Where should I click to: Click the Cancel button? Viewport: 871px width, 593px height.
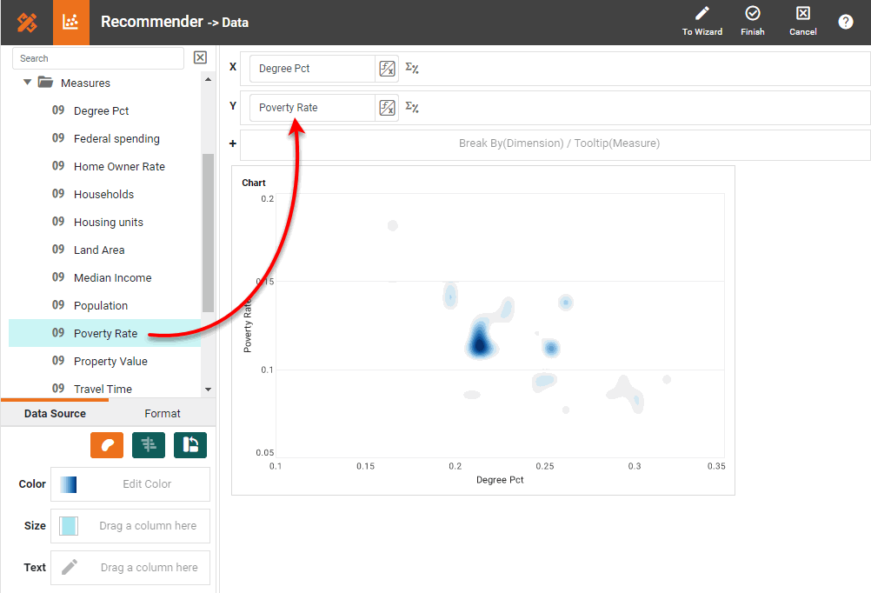click(x=802, y=22)
